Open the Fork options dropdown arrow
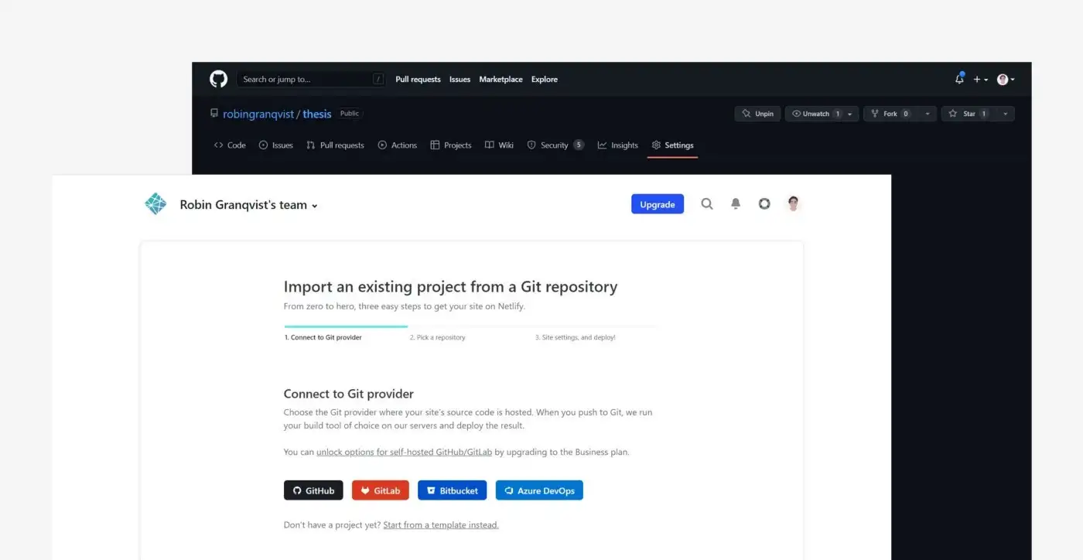 point(928,113)
